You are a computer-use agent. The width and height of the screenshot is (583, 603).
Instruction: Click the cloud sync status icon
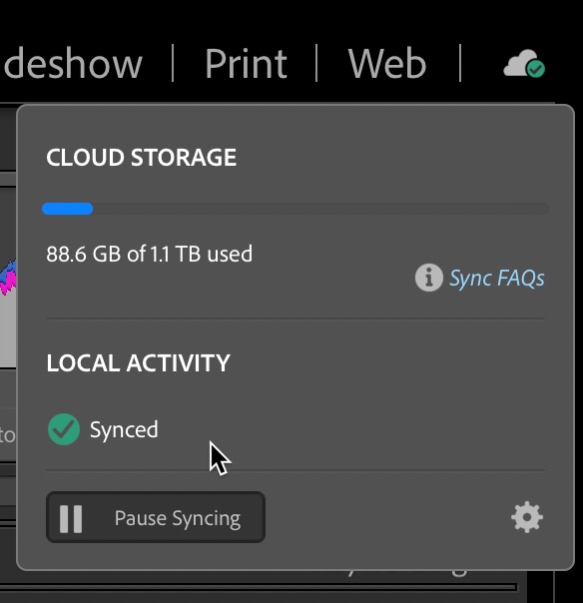tap(524, 64)
